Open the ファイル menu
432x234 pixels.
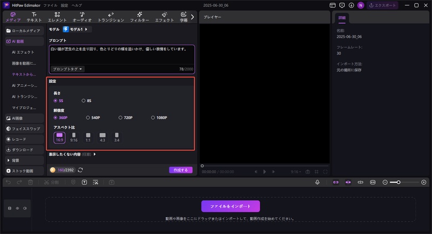pyautogui.click(x=50, y=5)
